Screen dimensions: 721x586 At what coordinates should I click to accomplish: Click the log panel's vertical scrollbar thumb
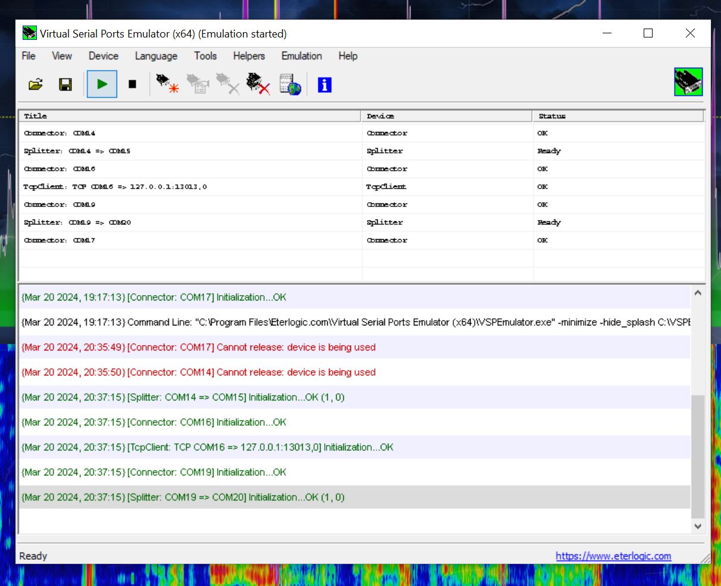(698, 456)
